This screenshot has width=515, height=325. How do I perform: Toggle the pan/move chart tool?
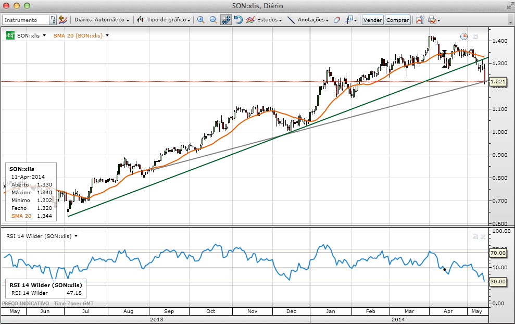coord(226,20)
